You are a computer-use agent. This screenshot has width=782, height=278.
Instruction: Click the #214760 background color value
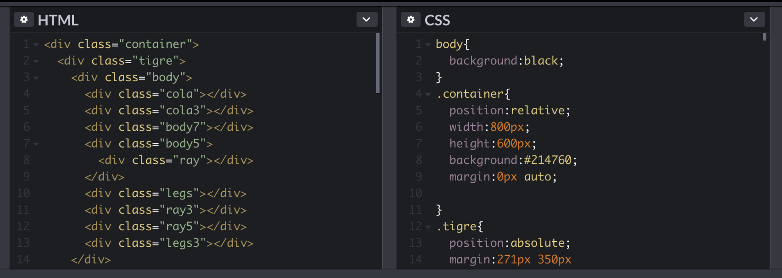click(548, 160)
